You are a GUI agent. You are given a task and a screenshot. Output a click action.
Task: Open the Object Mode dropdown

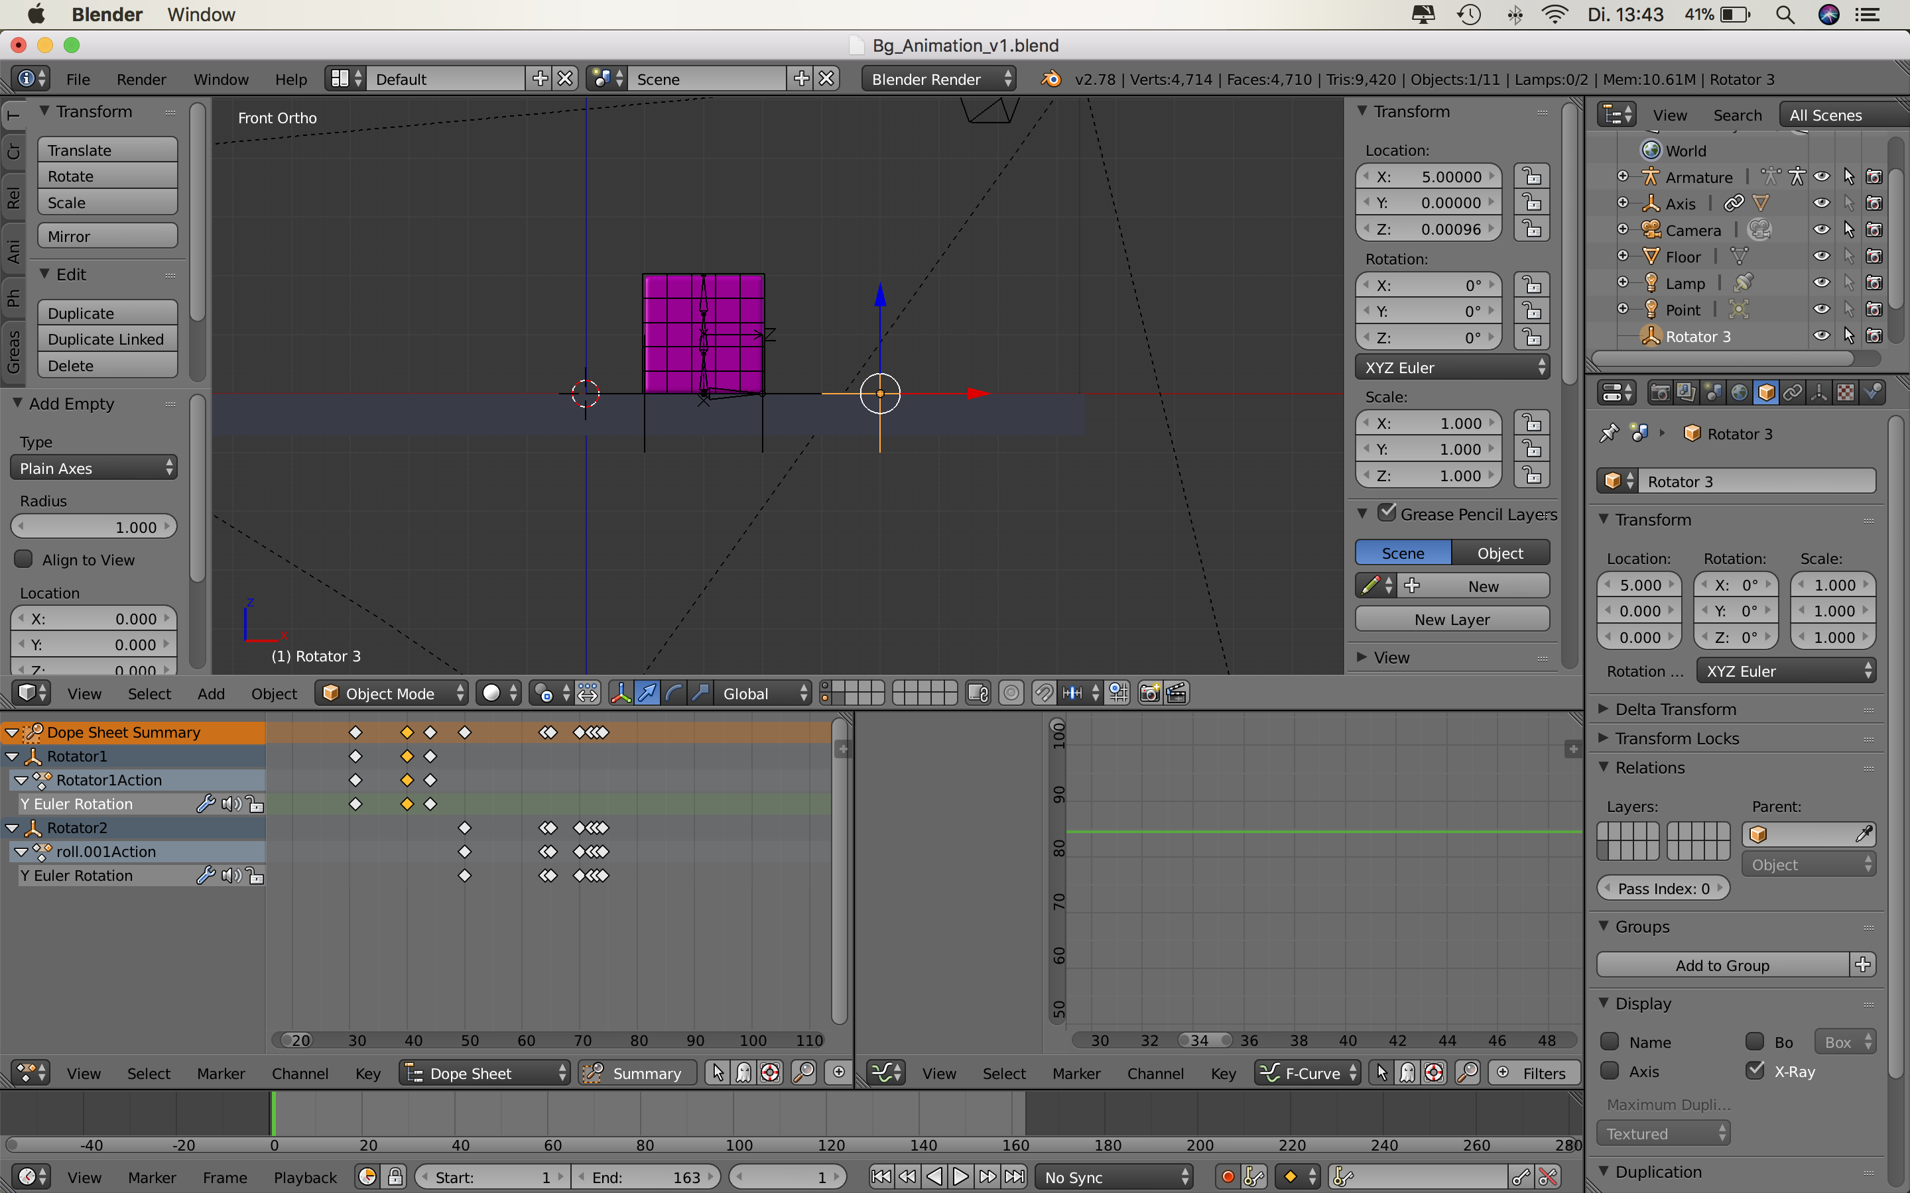(x=391, y=693)
